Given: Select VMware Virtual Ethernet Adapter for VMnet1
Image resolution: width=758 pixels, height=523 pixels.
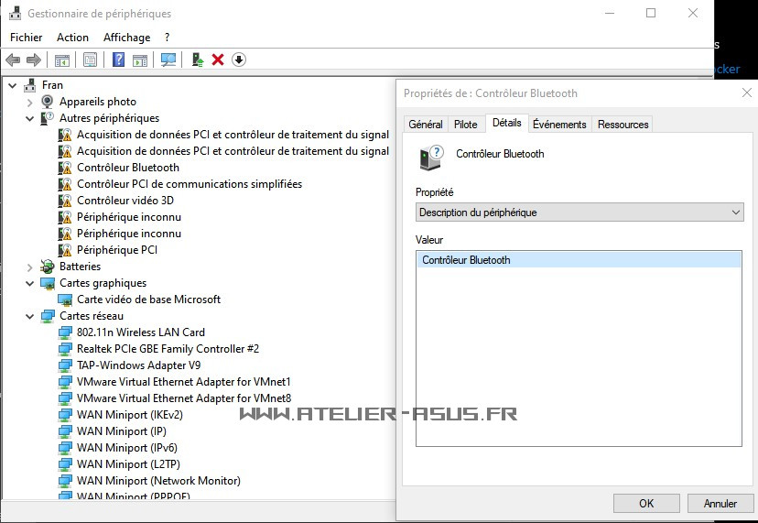Looking at the screenshot, I should (x=184, y=382).
